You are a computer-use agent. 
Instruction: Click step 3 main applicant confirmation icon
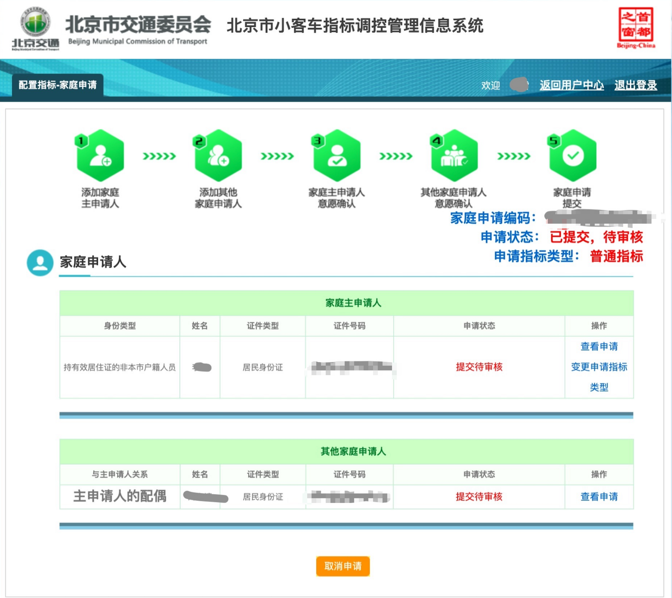coord(336,155)
